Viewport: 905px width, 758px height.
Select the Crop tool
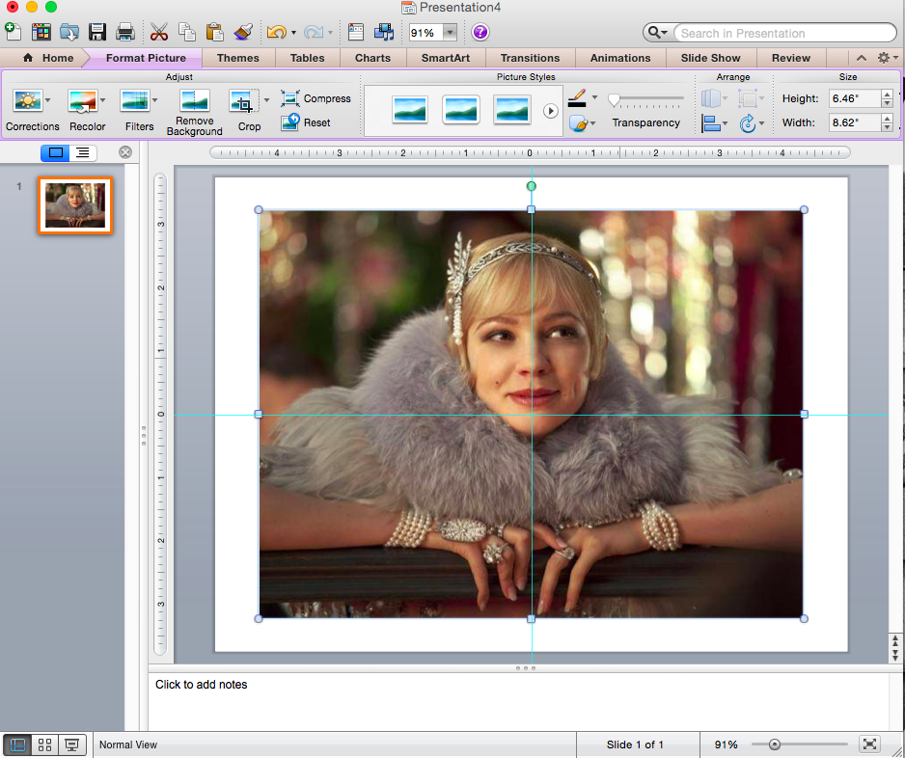pos(241,101)
